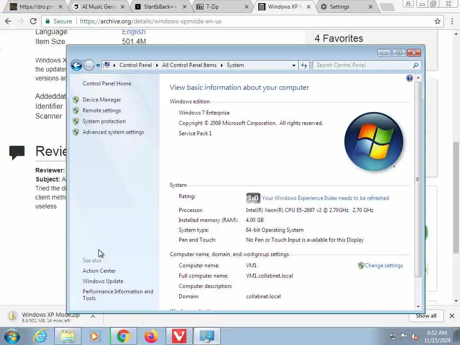460x345 pixels.
Task: Click Chrome user profile icon
Action: [x=408, y=4]
